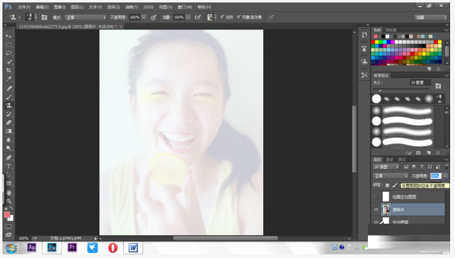Viewport: 455px width, 258px height.
Task: Pick the yellow swatch in Swatches panel
Action: [x=377, y=42]
